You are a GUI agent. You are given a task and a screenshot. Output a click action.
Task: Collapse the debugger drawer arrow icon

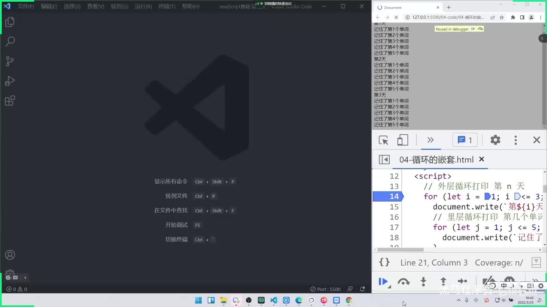[x=536, y=262]
